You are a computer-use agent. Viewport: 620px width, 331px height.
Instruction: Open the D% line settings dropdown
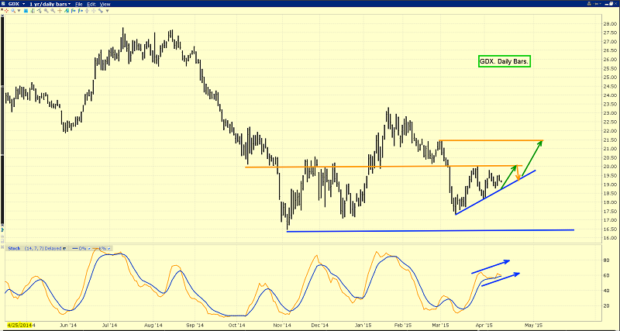coord(89,249)
